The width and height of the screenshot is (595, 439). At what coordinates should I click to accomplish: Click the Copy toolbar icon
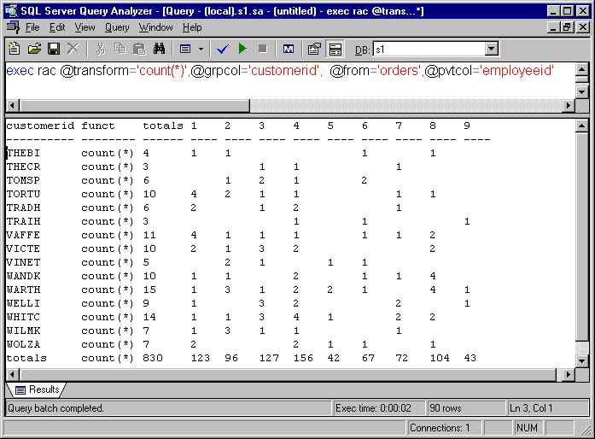tap(120, 49)
